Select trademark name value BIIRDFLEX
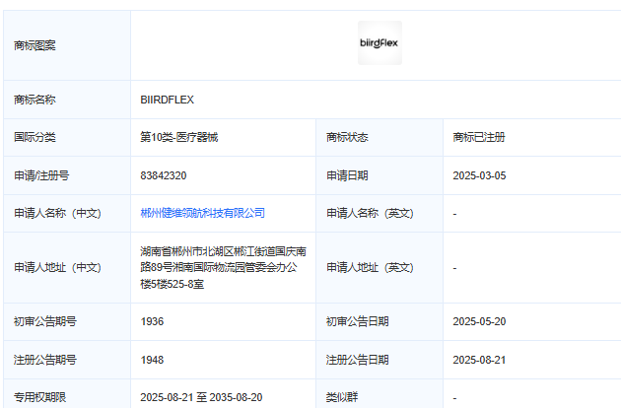The image size is (621, 408). click(x=168, y=100)
